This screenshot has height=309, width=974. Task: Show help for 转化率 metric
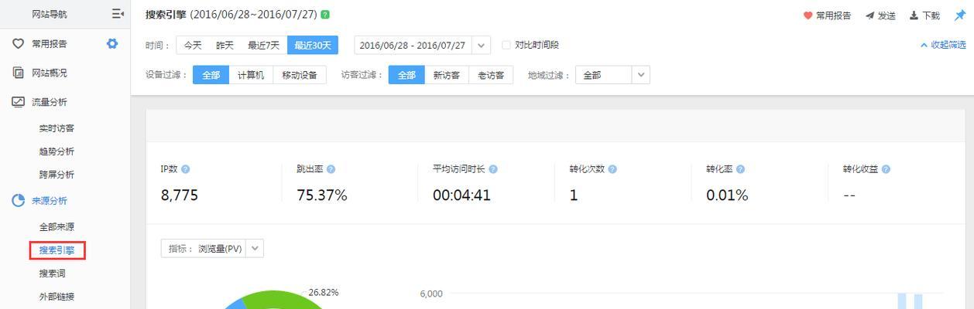click(740, 169)
